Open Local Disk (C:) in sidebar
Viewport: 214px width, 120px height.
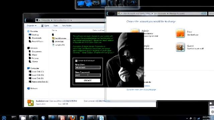point(36,72)
